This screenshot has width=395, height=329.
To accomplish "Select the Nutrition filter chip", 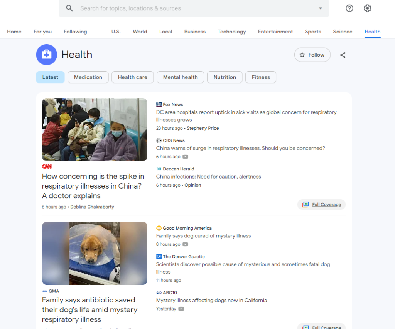I will click(225, 77).
